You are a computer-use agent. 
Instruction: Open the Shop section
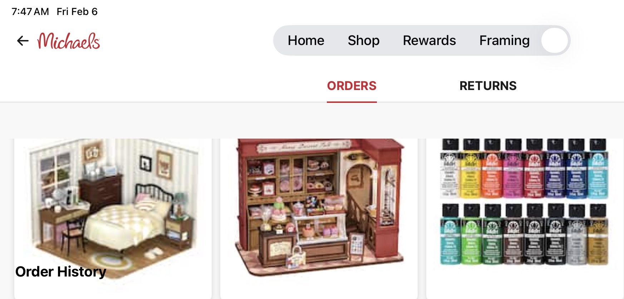tap(363, 40)
